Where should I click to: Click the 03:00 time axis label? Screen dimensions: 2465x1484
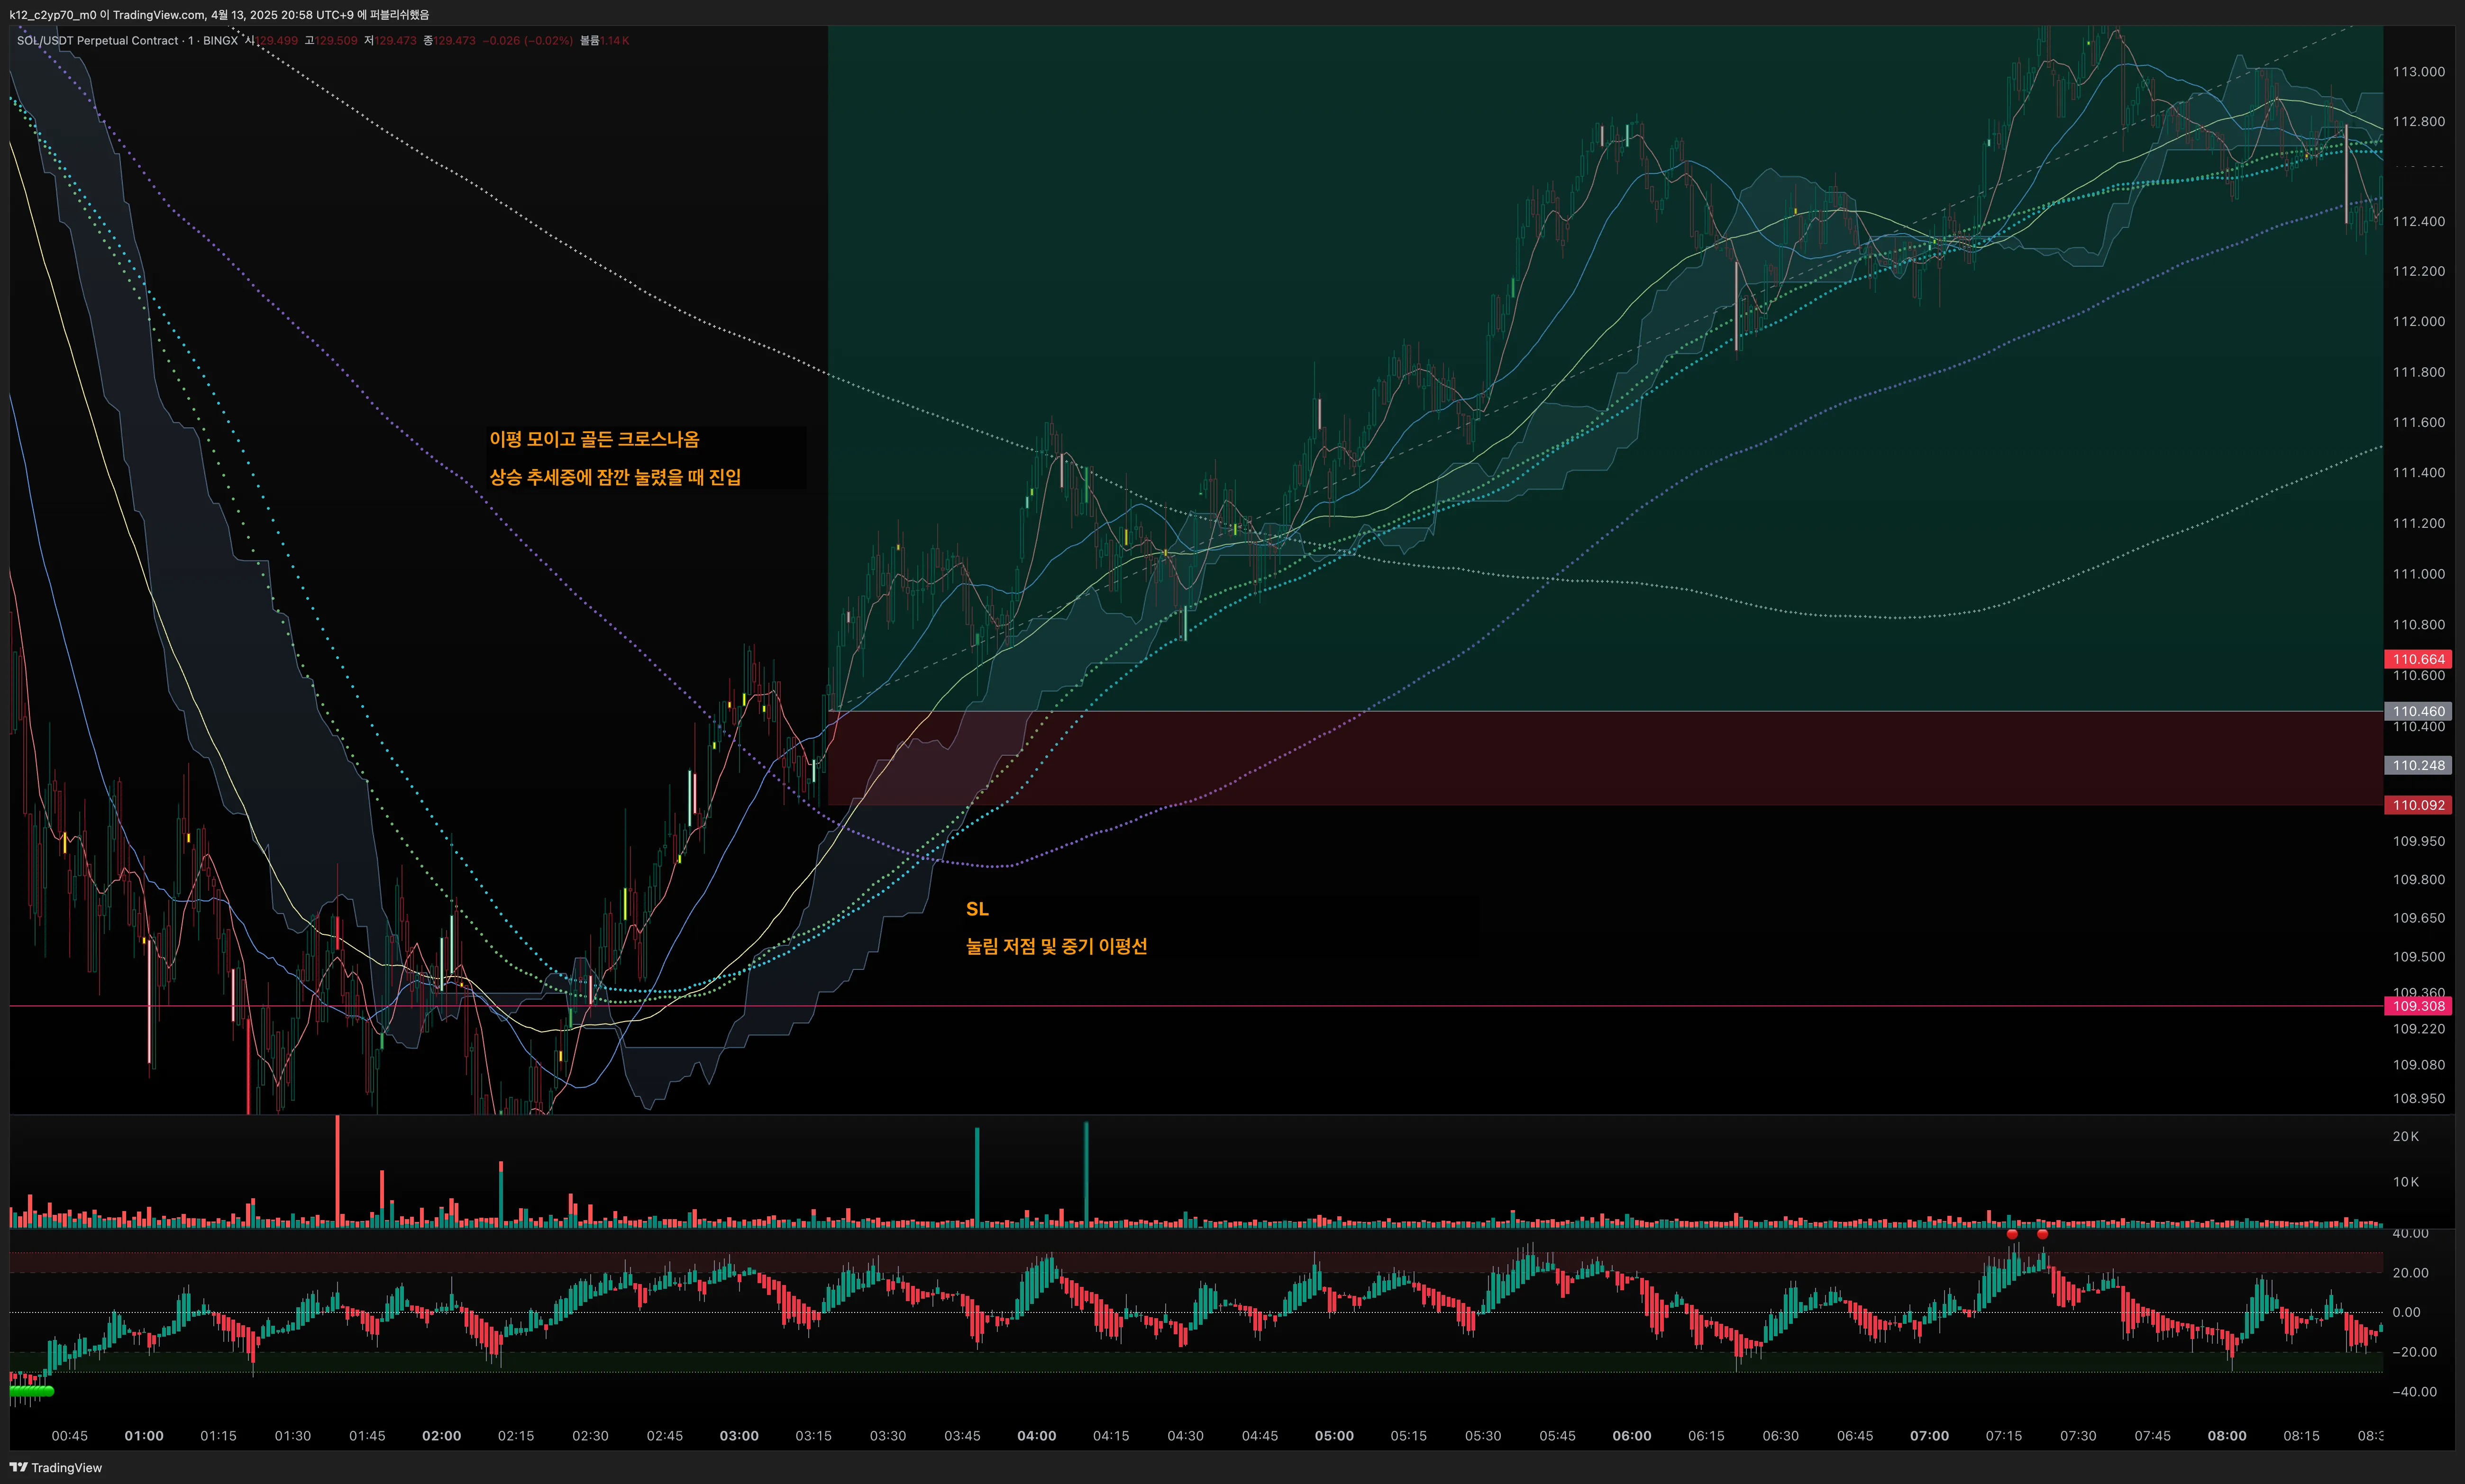(x=739, y=1436)
